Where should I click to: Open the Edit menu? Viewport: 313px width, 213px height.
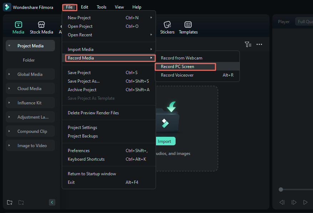coord(85,7)
